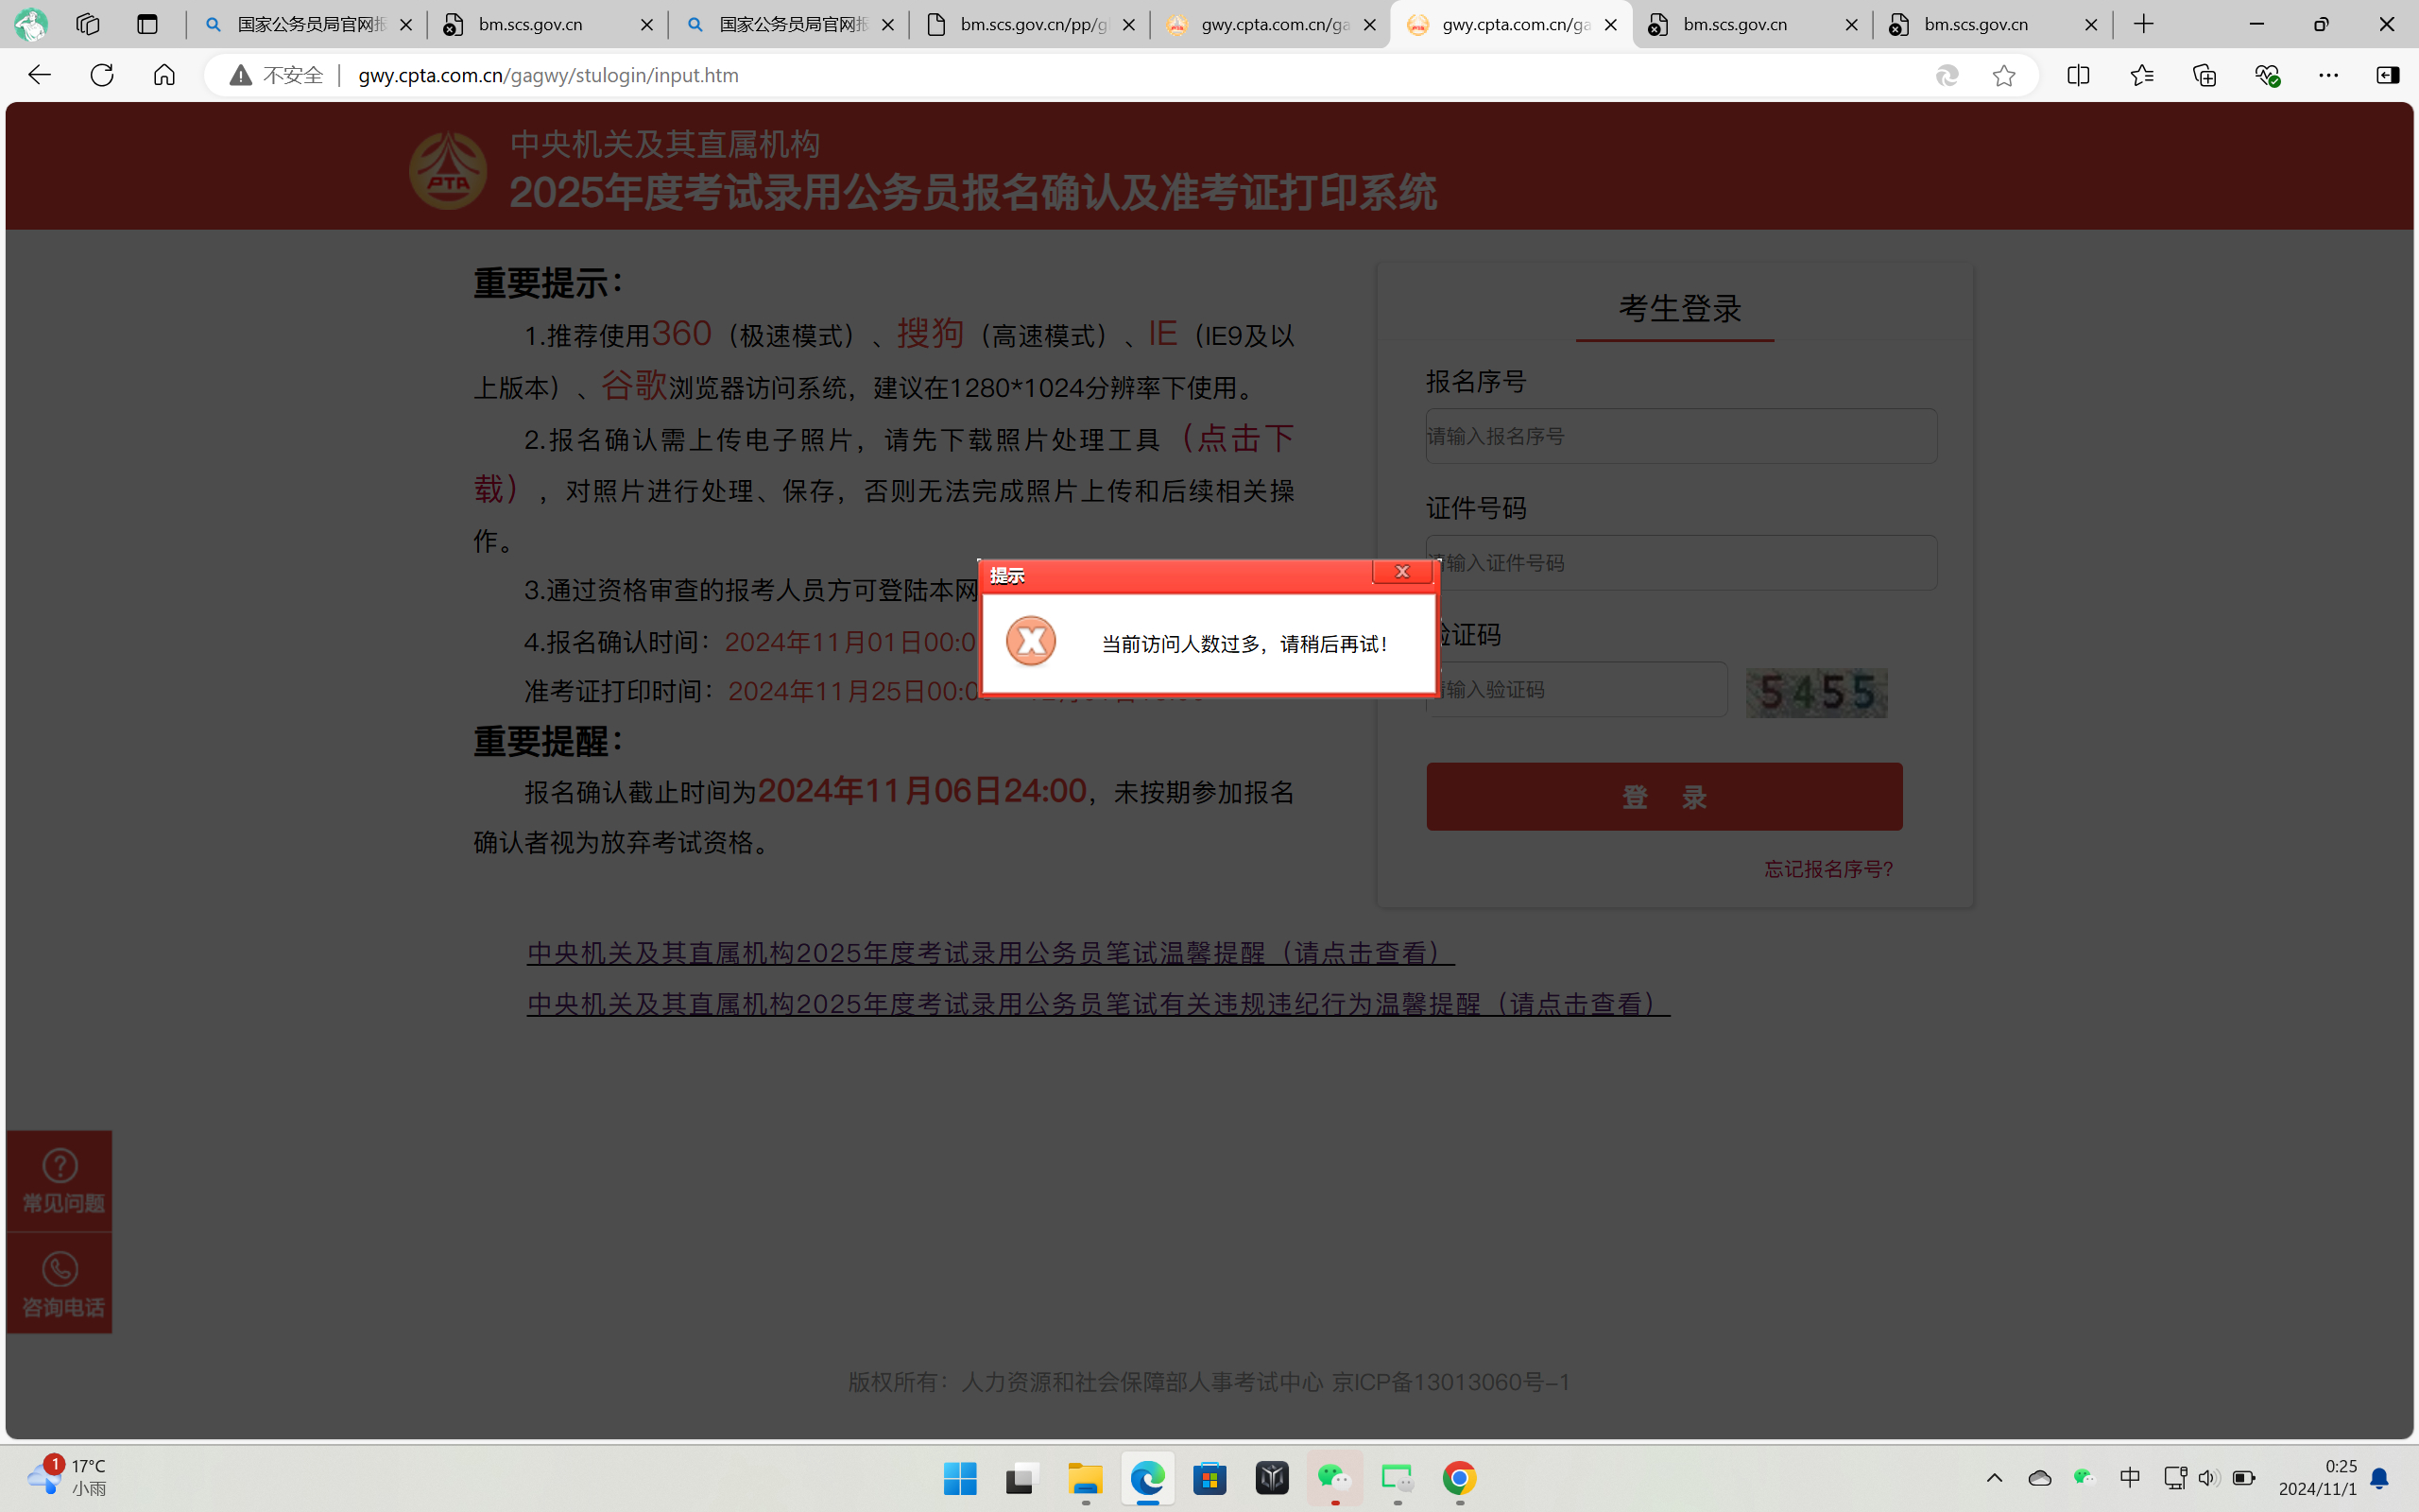Screen dimensions: 2419x1512
Task: Switch to the first 国家公务员局官网 tab
Action: point(307,24)
